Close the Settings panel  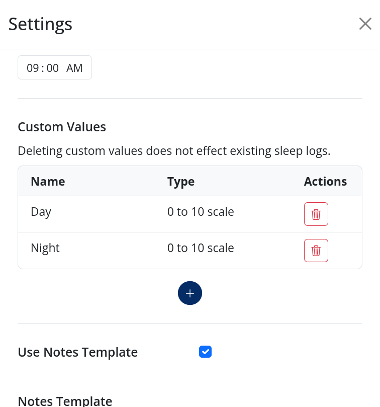click(x=365, y=24)
